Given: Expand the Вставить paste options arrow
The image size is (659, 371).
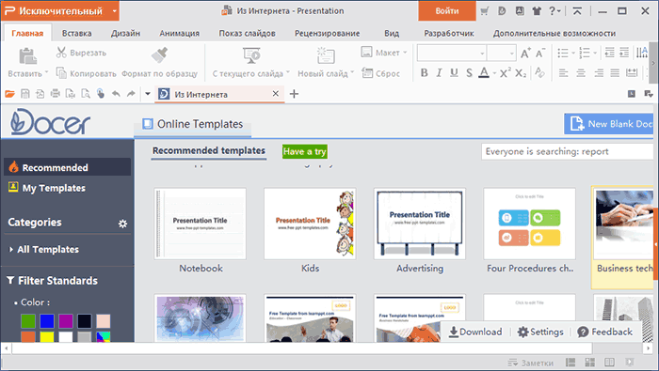Looking at the screenshot, I should point(47,72).
